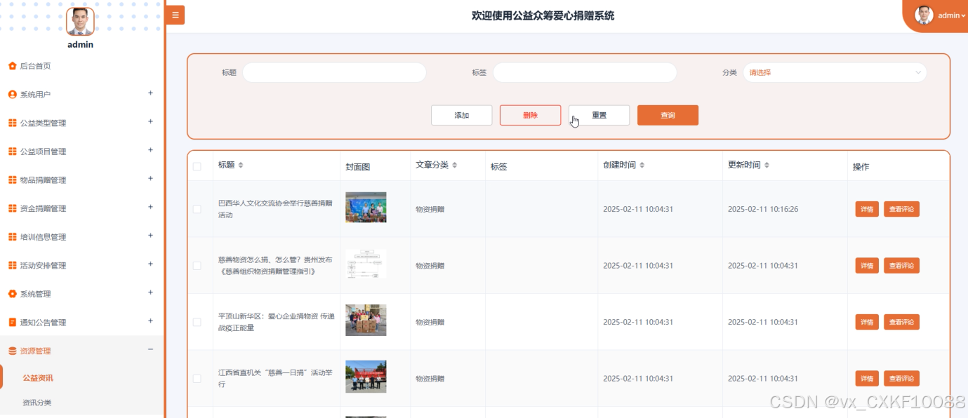The width and height of the screenshot is (968, 418).
Task: Expand 公益类型管理 with its plus sign
Action: 150,121
